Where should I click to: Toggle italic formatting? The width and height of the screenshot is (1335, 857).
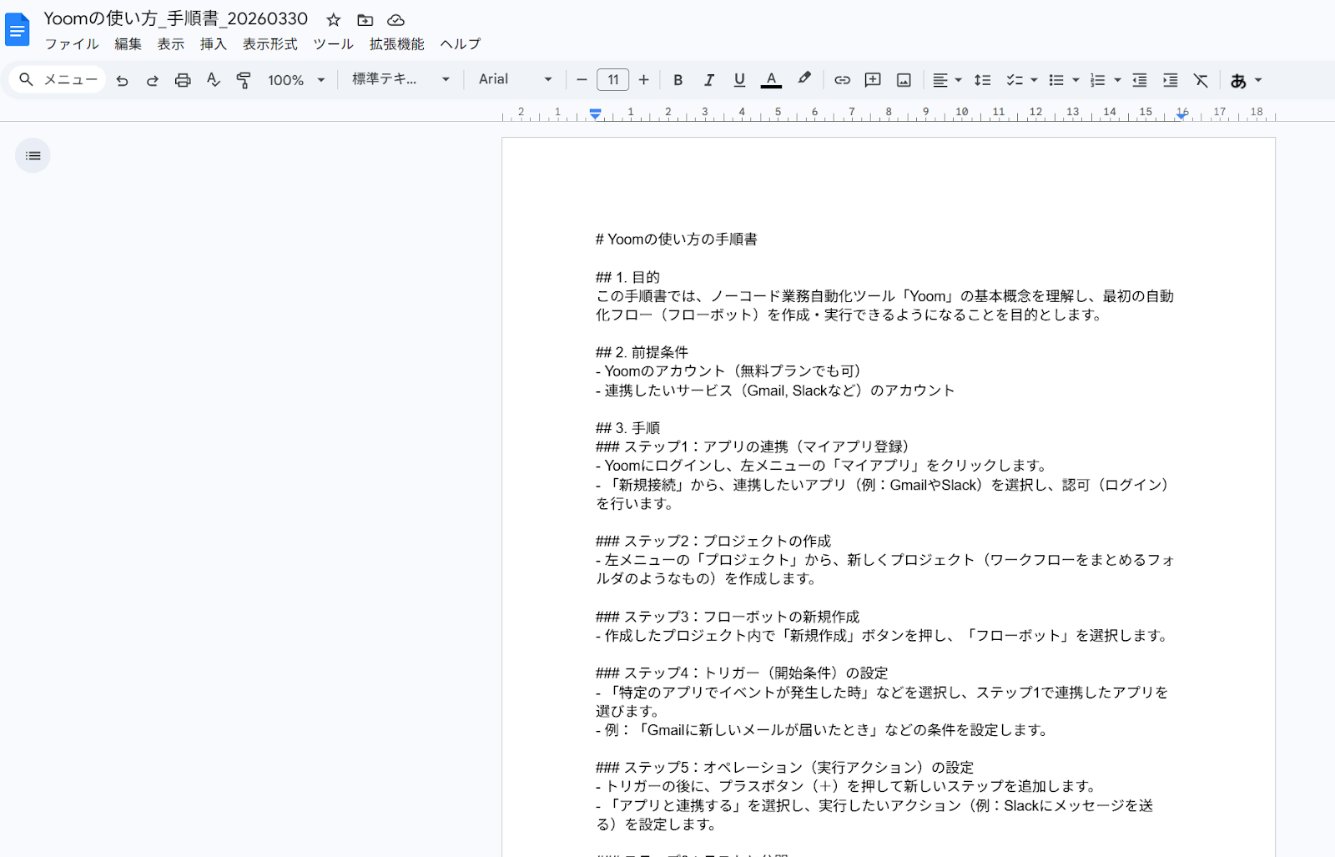(709, 80)
